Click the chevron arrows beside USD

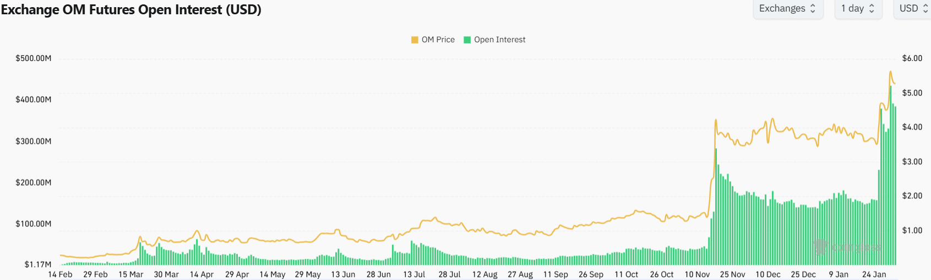click(925, 9)
